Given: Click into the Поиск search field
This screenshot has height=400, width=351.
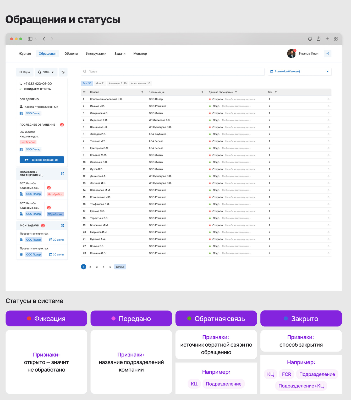Looking at the screenshot, I should 173,71.
